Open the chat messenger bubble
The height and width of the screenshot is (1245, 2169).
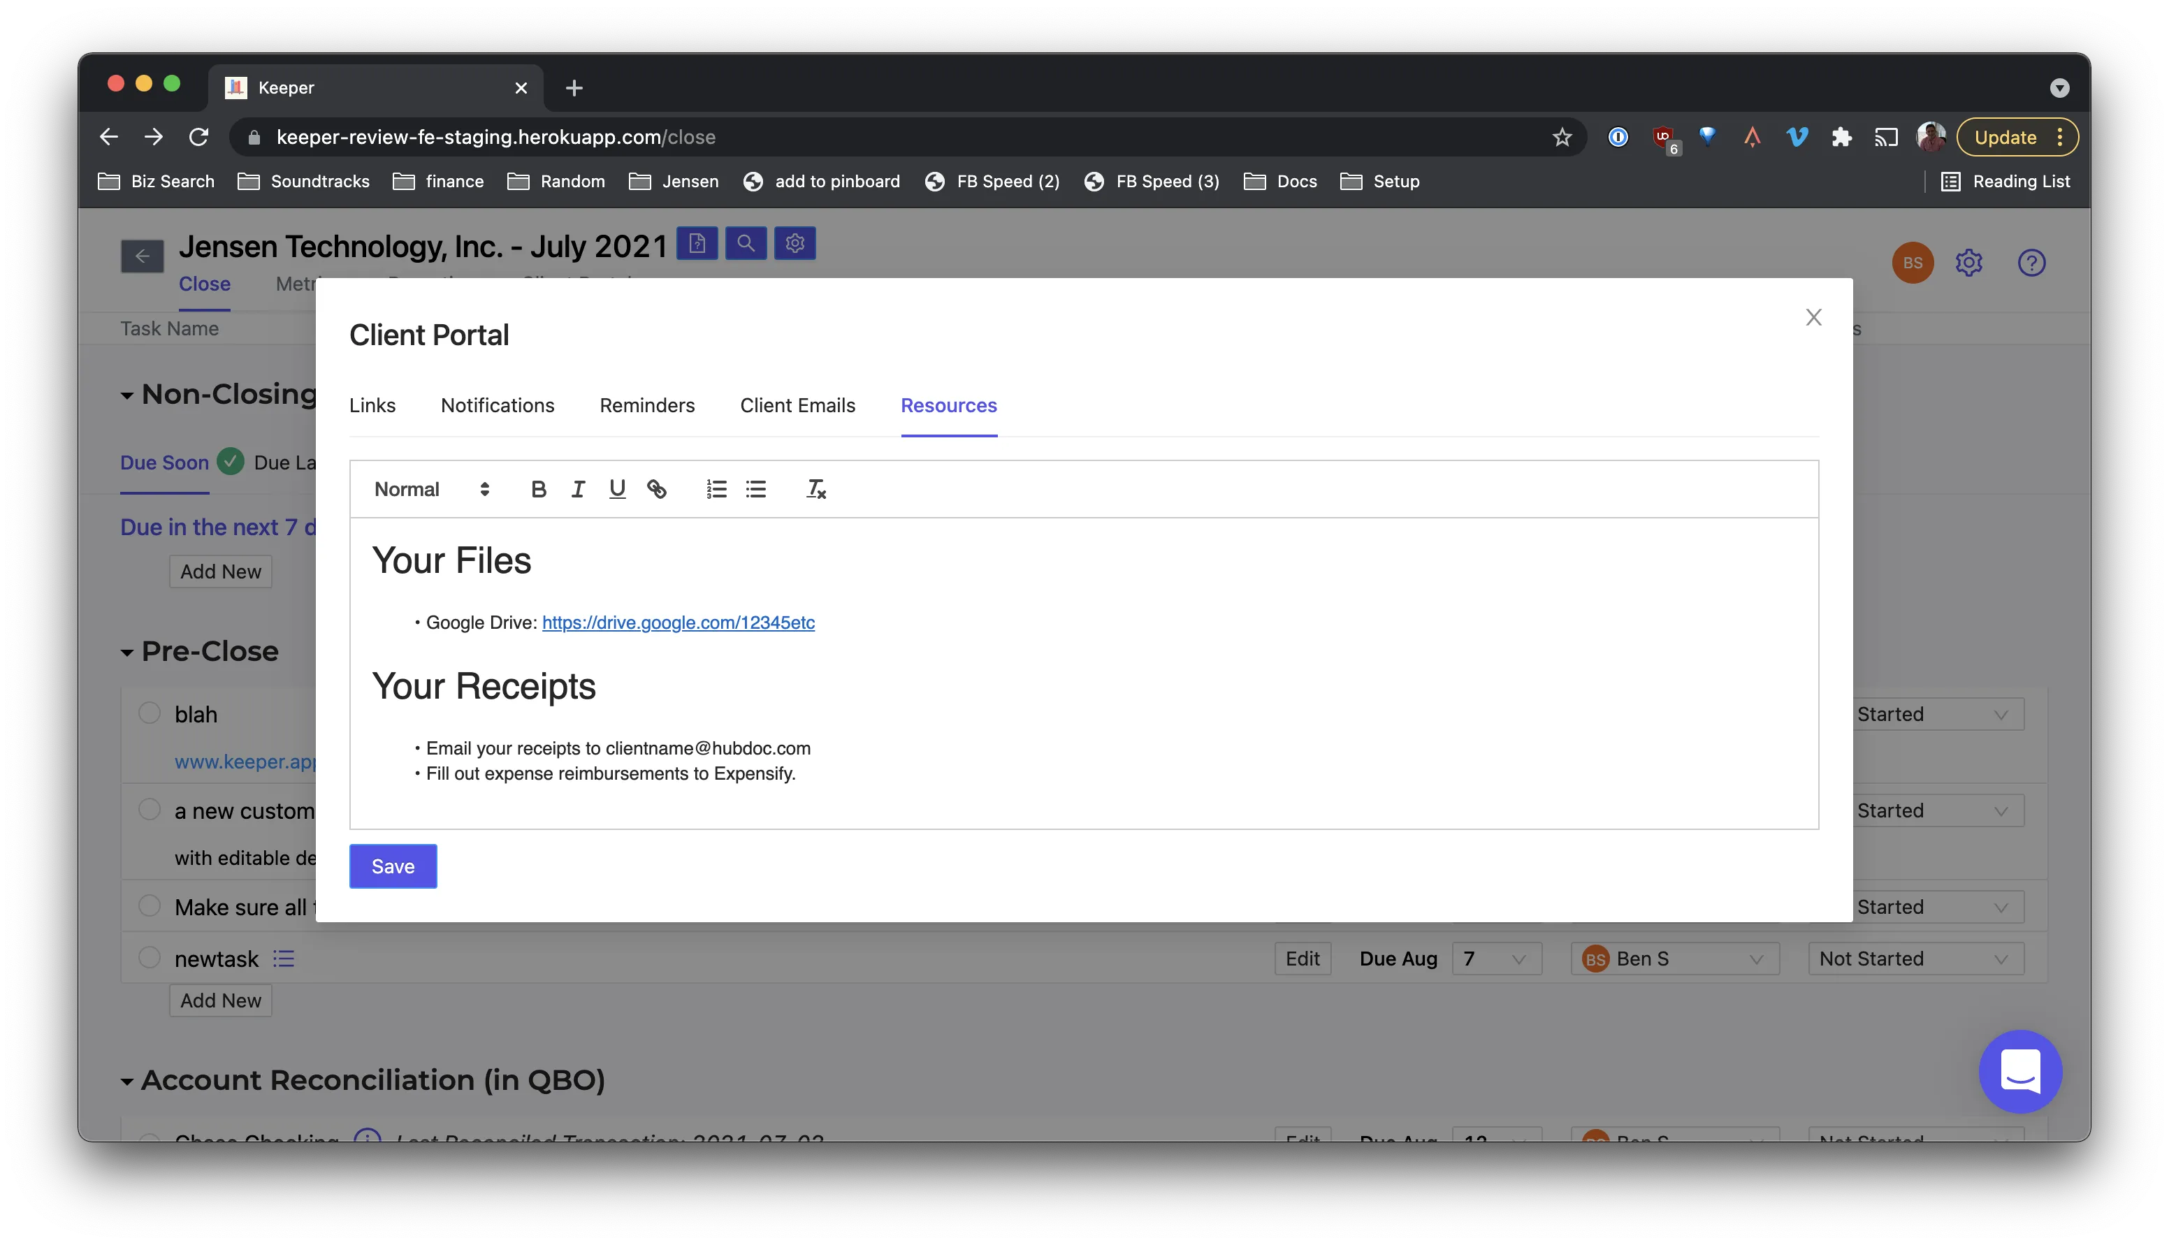pos(2020,1072)
